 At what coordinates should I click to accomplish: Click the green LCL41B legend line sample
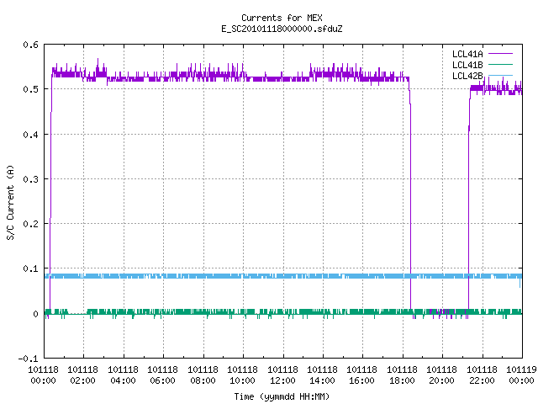[500, 64]
